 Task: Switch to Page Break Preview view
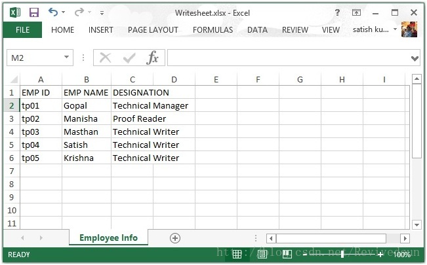(x=287, y=254)
